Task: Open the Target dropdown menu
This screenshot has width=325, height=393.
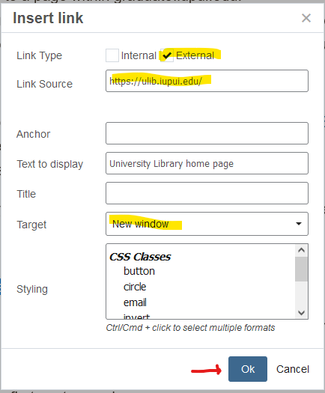Action: pyautogui.click(x=207, y=224)
